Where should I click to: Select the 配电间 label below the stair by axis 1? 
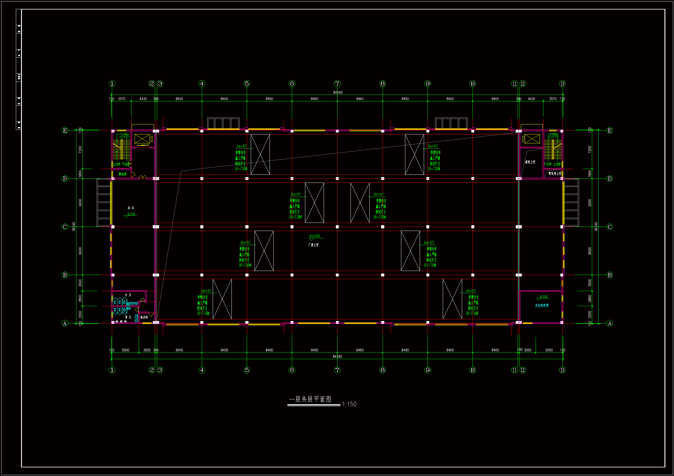[x=123, y=174]
